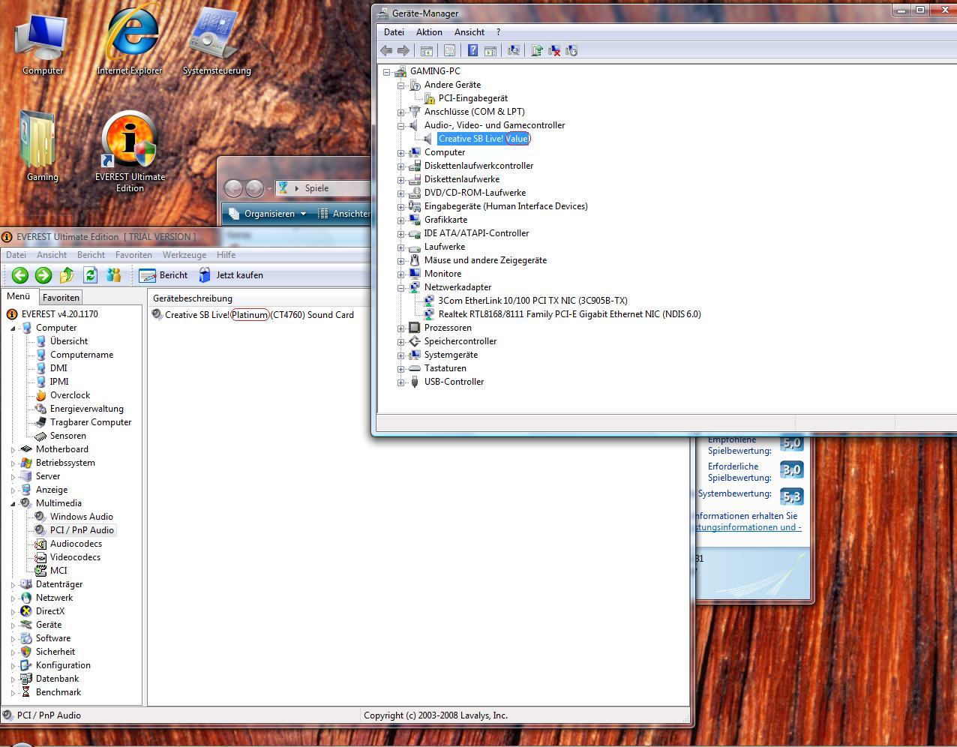Scan for hardware changes icon in Geräte-Manager
This screenshot has height=747, width=957.
[x=514, y=50]
